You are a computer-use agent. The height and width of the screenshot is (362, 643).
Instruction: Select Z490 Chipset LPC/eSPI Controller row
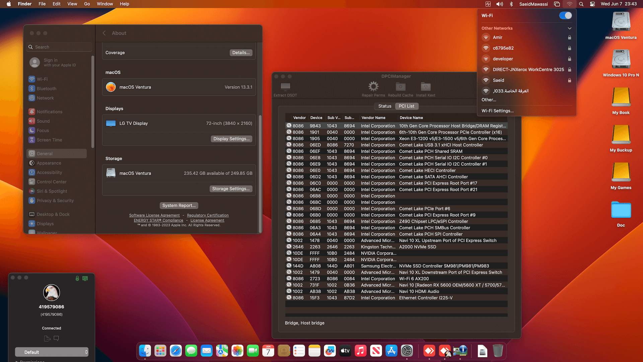pos(397,221)
